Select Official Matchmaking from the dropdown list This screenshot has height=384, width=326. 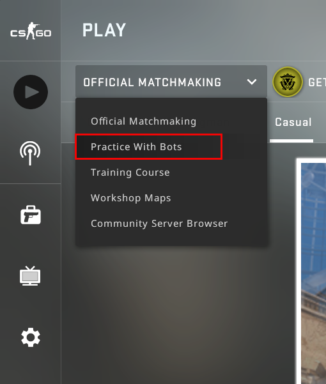click(144, 121)
